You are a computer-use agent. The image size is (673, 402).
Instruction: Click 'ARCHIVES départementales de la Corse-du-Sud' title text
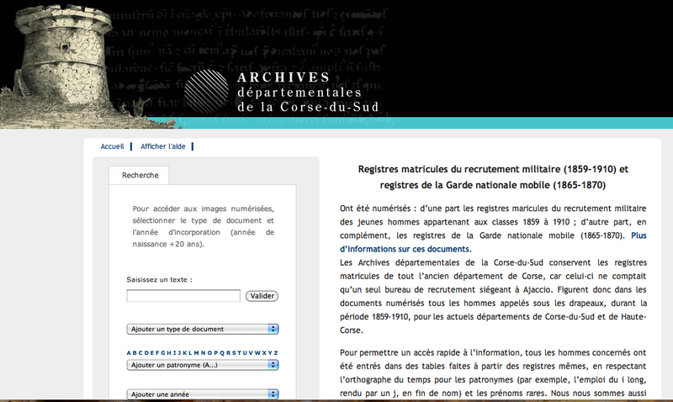point(308,92)
